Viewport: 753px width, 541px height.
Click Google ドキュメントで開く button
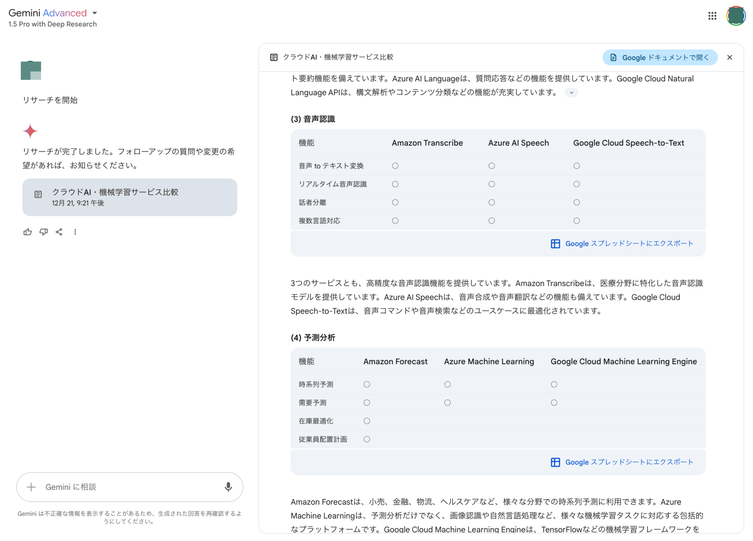click(x=660, y=58)
